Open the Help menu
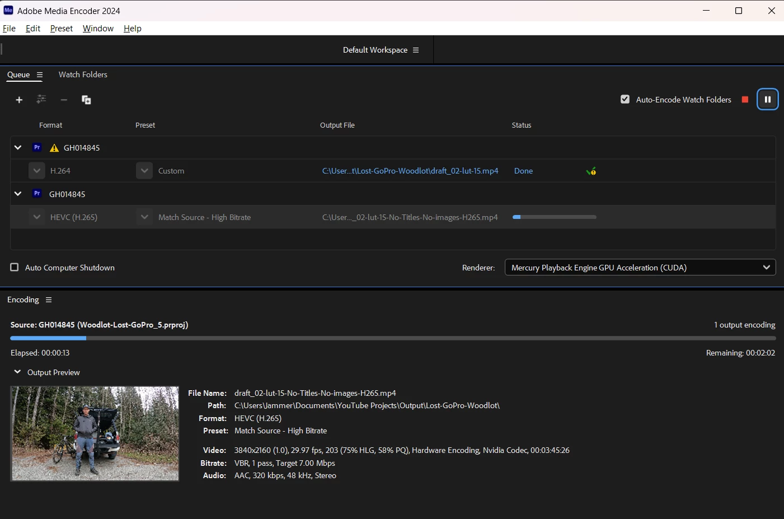784x519 pixels. tap(133, 29)
